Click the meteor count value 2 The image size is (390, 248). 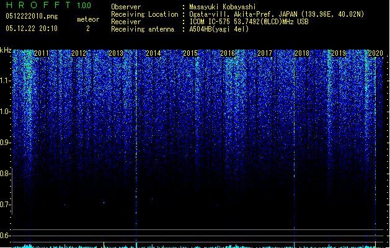click(x=88, y=29)
